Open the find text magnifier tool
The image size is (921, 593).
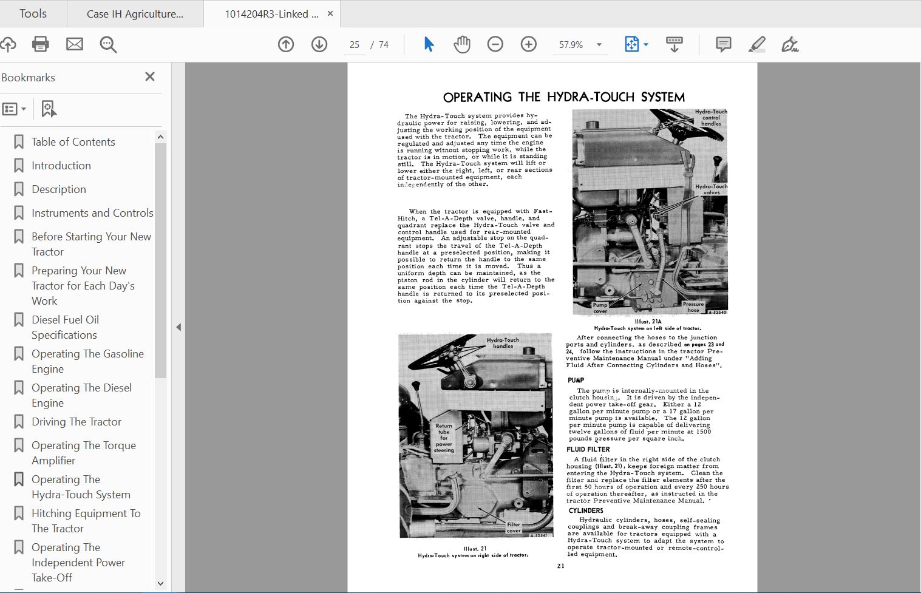pos(108,44)
